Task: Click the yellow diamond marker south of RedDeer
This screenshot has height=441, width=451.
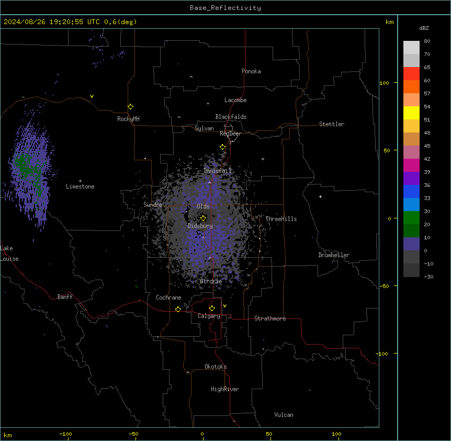Action: [x=222, y=147]
